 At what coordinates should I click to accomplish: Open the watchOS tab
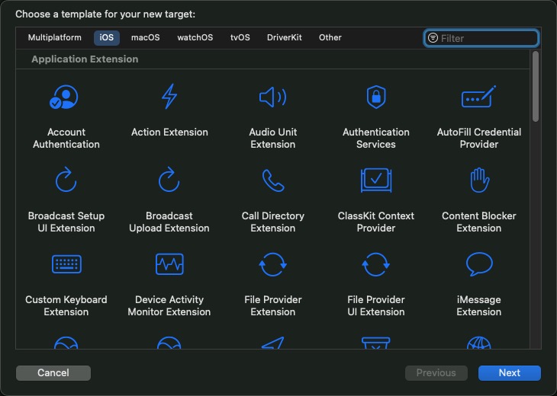click(x=195, y=37)
